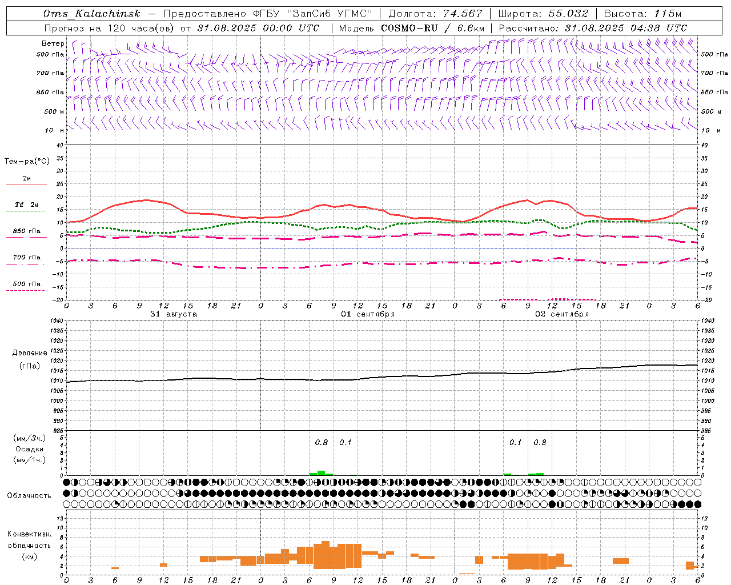This screenshot has height=585, width=731.
Task: Click the dashed line sample under Td 2м legend
Action: tap(26, 211)
